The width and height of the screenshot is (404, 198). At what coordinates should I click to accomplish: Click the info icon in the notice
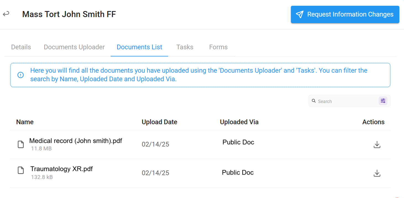[x=20, y=75]
